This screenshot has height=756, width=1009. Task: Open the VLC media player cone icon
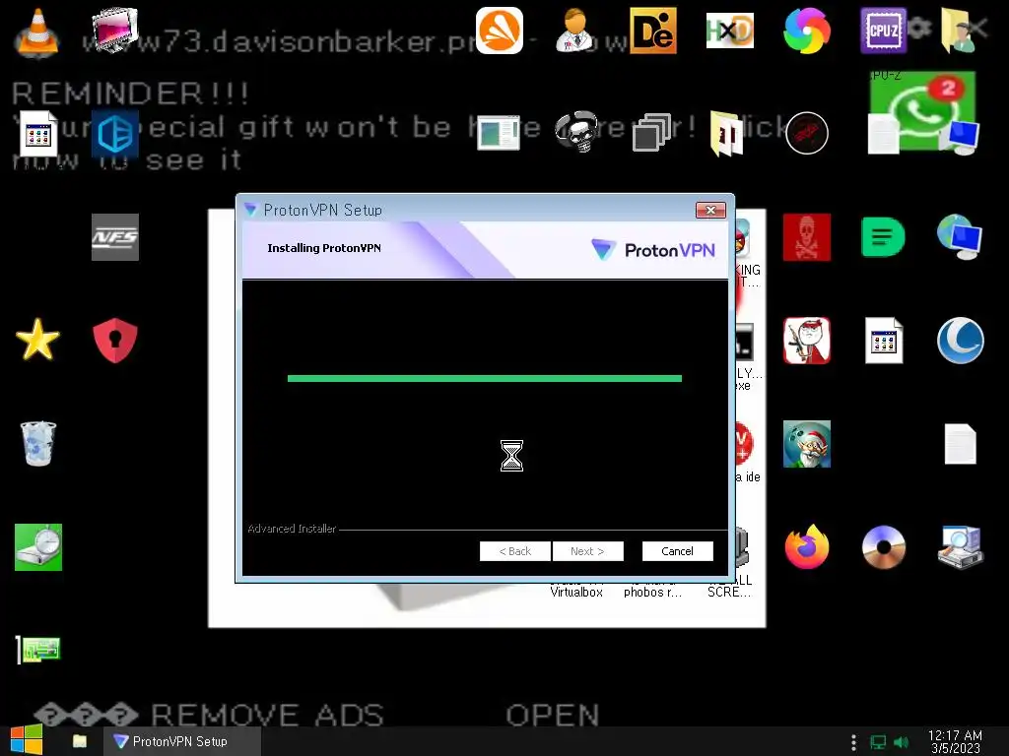(37, 32)
